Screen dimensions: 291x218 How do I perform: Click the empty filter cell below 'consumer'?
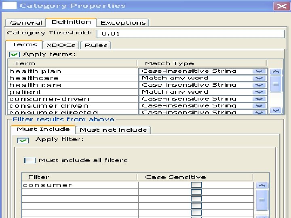80,192
